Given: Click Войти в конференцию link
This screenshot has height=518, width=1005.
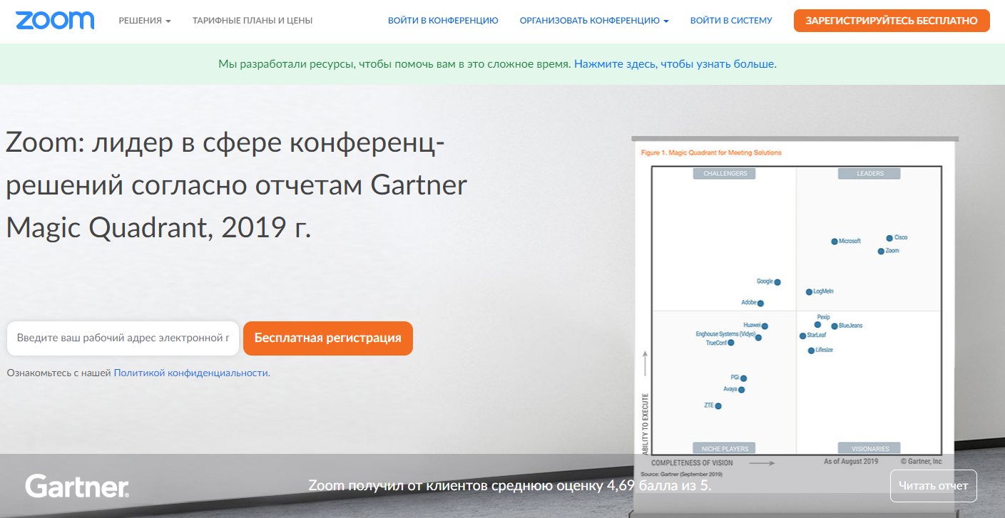Looking at the screenshot, I should click(443, 21).
